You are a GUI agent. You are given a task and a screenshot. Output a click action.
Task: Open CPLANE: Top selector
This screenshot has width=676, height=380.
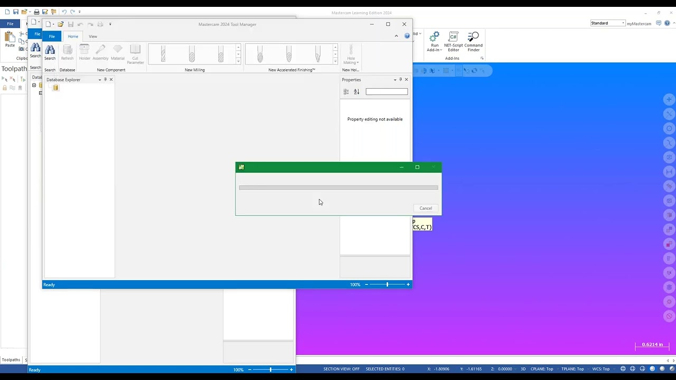click(x=542, y=369)
